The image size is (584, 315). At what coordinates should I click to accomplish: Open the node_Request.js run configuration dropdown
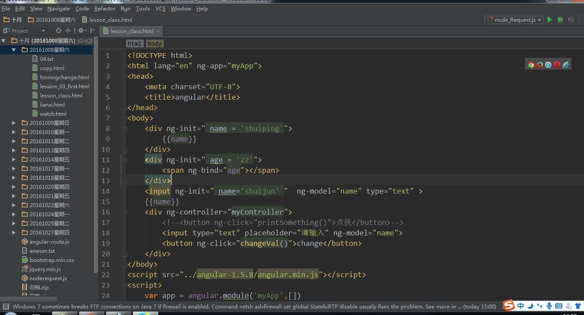(514, 20)
